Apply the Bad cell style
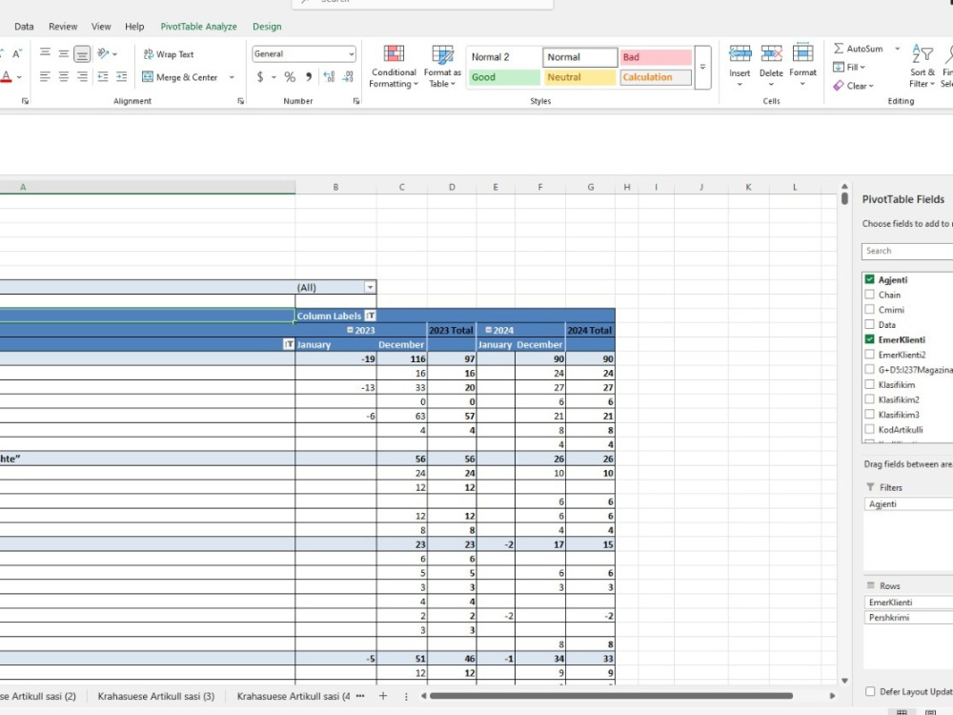The width and height of the screenshot is (953, 715). (656, 57)
